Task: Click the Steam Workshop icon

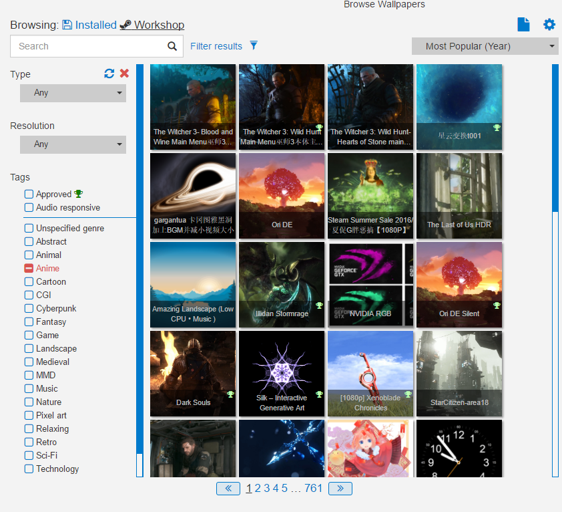Action: point(125,25)
